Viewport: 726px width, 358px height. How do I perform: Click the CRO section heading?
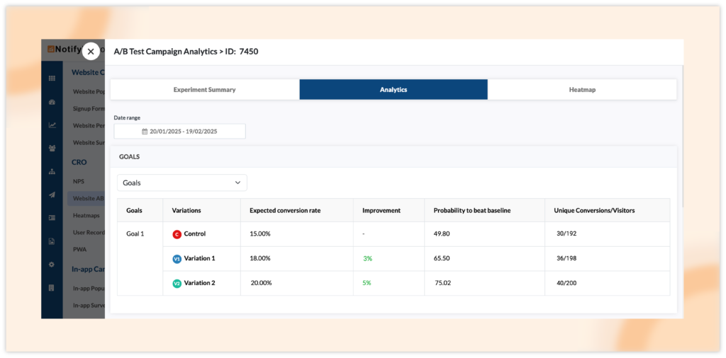[x=79, y=162]
